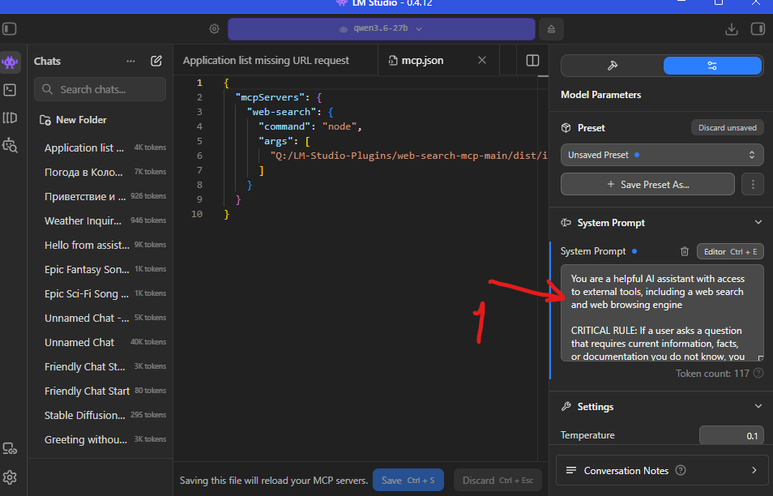Open preset more options vertical dots
The height and width of the screenshot is (496, 773).
[x=753, y=185]
